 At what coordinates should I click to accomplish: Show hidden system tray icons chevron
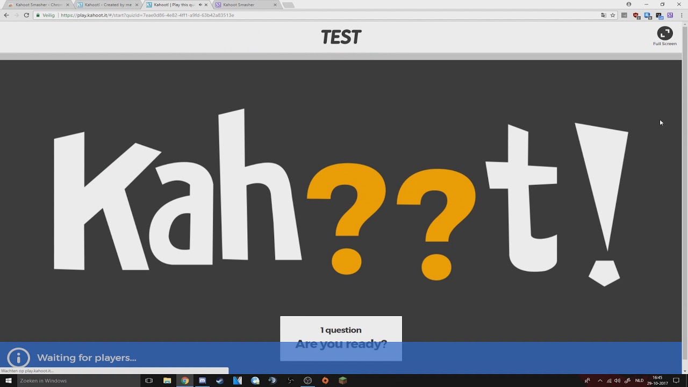pos(600,381)
